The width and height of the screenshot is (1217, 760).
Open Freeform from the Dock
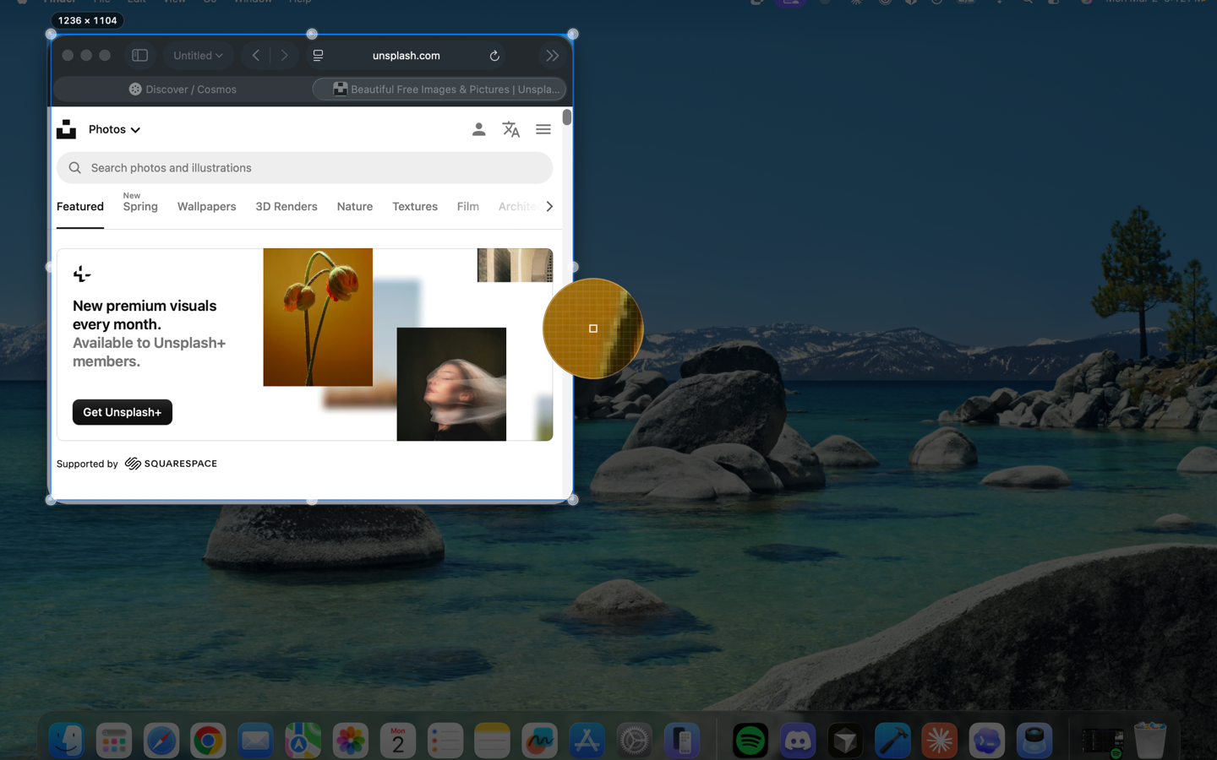539,741
